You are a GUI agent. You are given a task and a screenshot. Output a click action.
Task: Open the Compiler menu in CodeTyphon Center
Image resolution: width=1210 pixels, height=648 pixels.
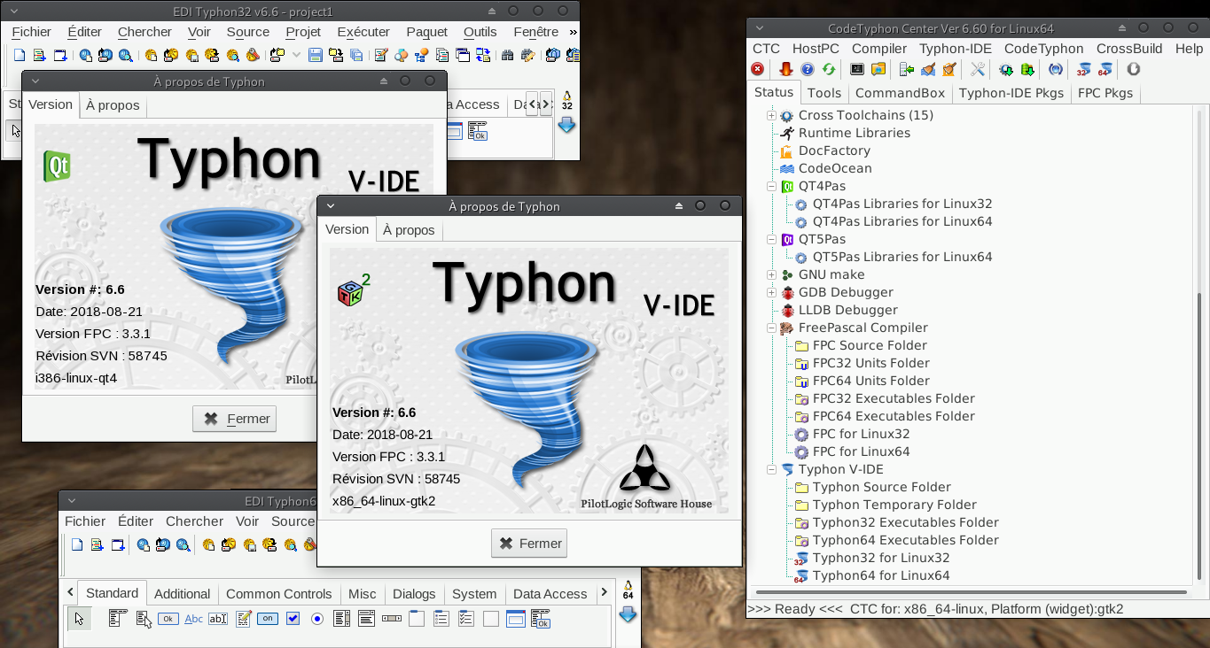(879, 49)
